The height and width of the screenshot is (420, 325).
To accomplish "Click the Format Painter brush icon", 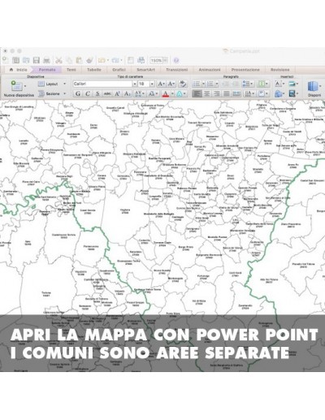I will [x=89, y=60].
